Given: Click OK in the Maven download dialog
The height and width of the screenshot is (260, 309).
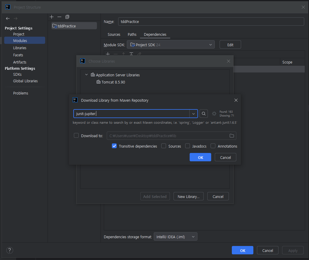Looking at the screenshot, I should click(200, 157).
